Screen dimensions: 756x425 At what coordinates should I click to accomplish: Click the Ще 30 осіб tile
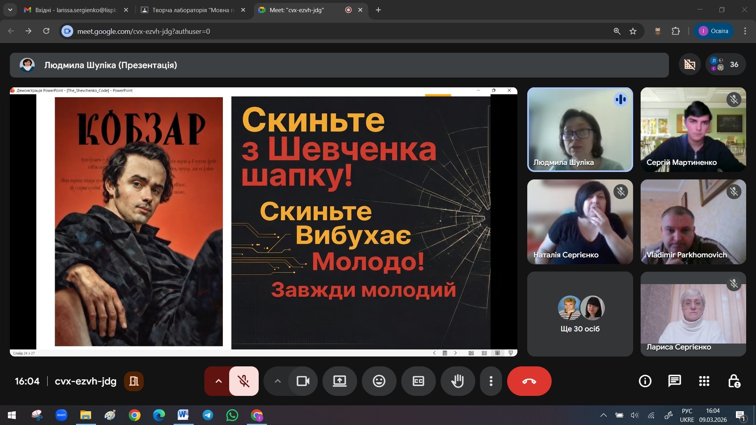click(580, 314)
